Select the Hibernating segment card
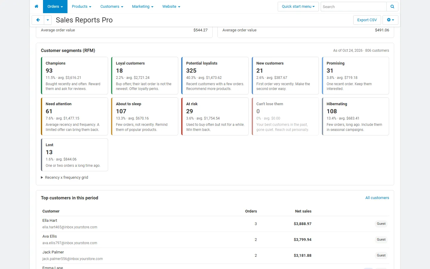Viewport: 430px width, 269px height. (355, 117)
